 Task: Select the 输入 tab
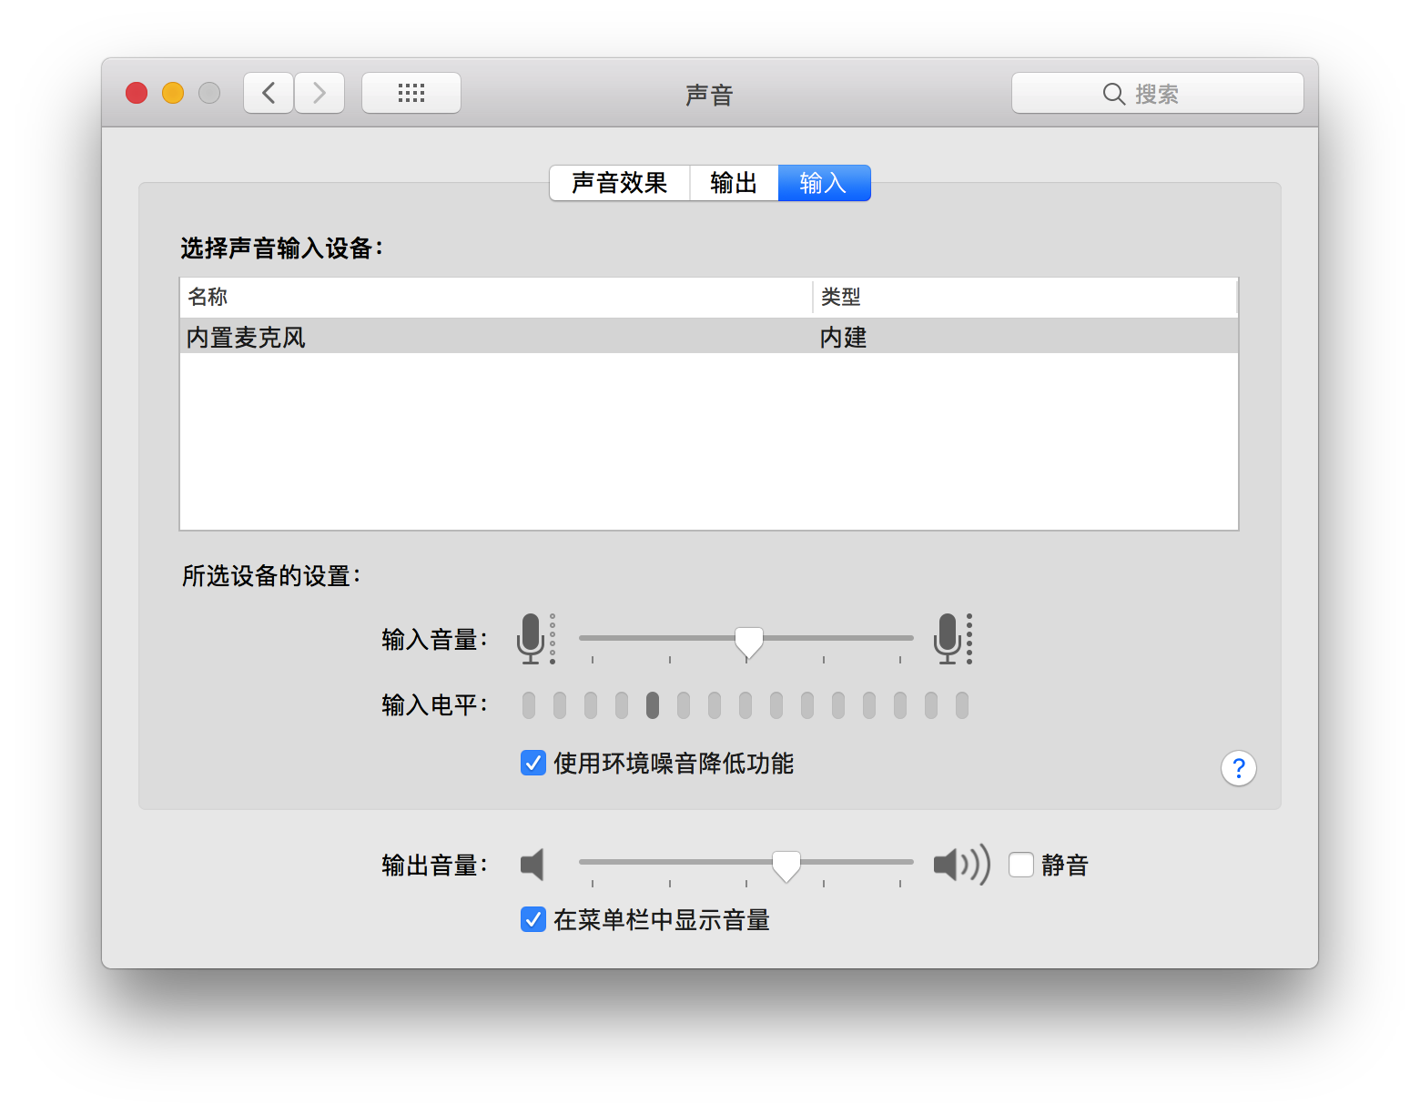pos(824,183)
